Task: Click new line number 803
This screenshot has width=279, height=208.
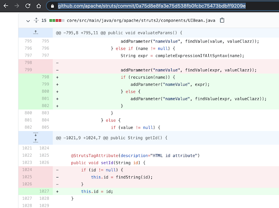Action: pyautogui.click(x=45, y=113)
